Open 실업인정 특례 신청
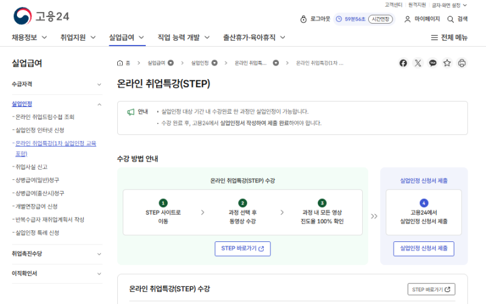 [37, 233]
